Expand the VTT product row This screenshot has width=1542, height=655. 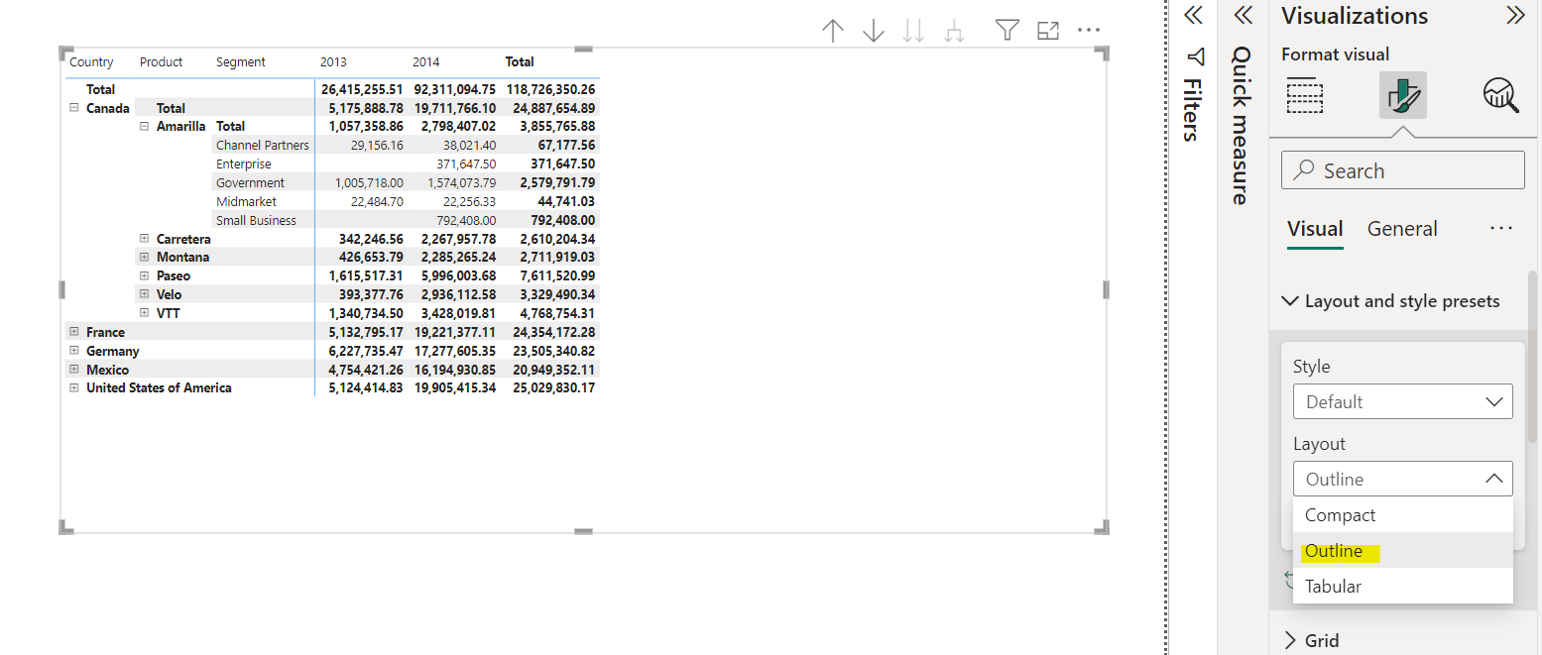click(144, 313)
